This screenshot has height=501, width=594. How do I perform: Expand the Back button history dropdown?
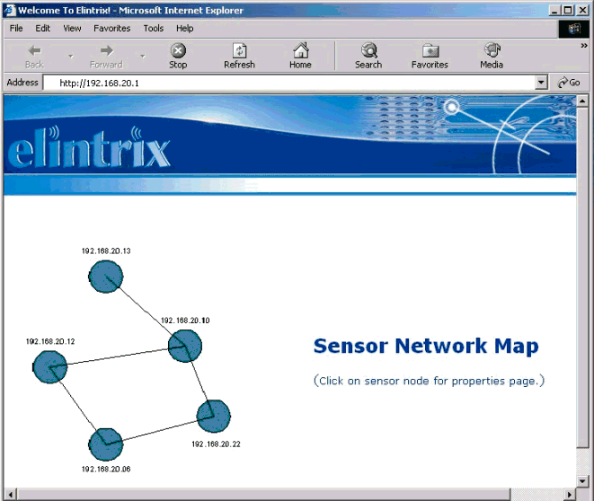(x=70, y=56)
